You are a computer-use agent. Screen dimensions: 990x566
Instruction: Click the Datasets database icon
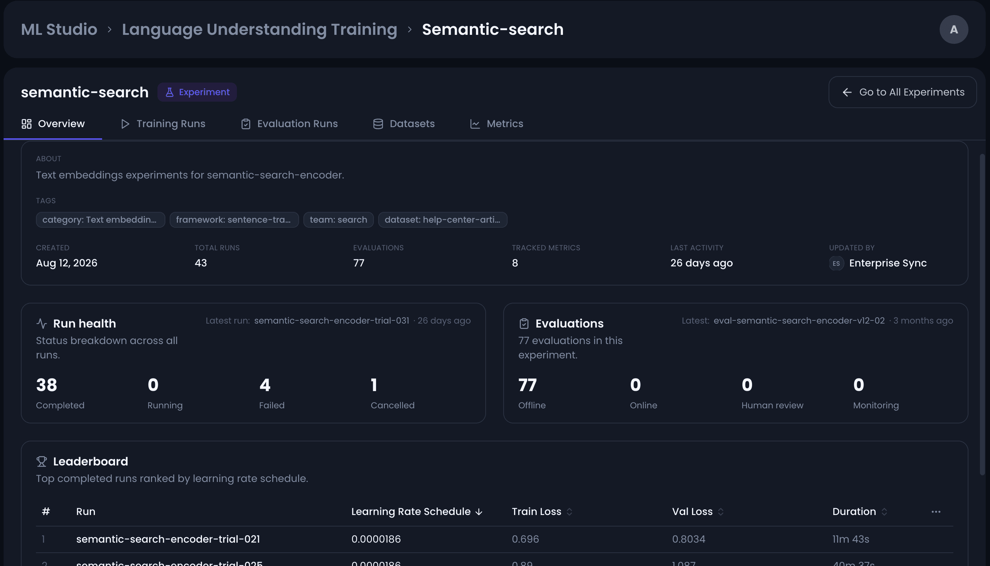tap(378, 124)
